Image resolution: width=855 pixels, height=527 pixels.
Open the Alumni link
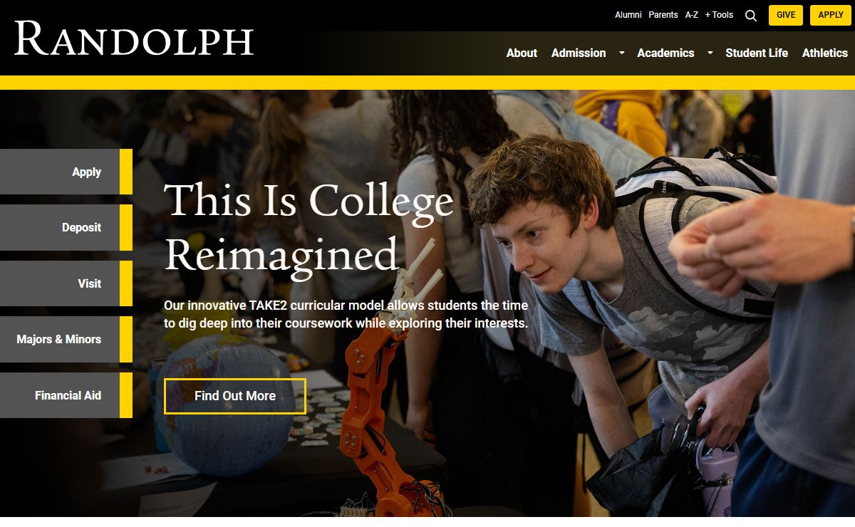click(628, 14)
